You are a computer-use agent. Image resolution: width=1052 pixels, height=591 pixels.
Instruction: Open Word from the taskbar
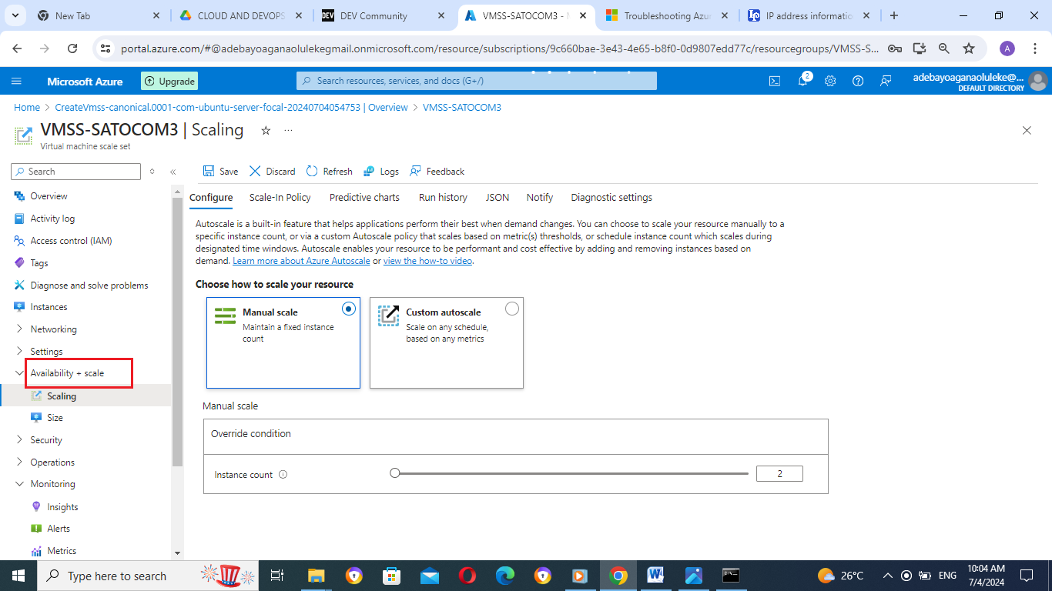click(x=656, y=576)
